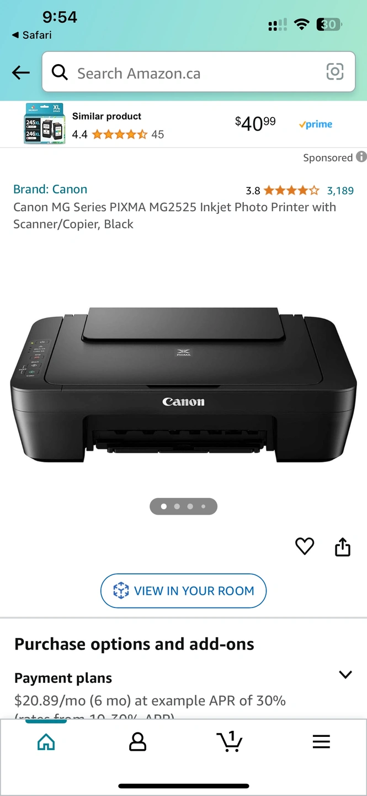Screen dimensions: 367x796
Task: Open the Sponsored info icon
Action: tap(361, 157)
